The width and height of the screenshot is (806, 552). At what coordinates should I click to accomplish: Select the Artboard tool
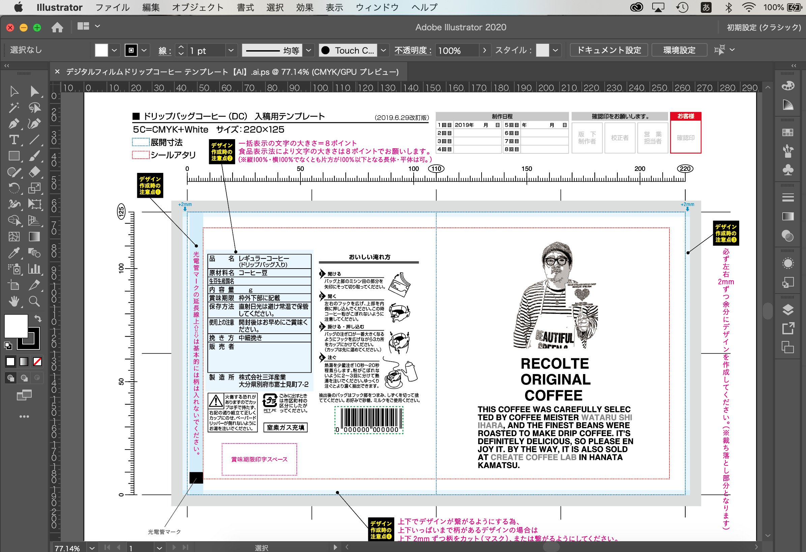(14, 285)
